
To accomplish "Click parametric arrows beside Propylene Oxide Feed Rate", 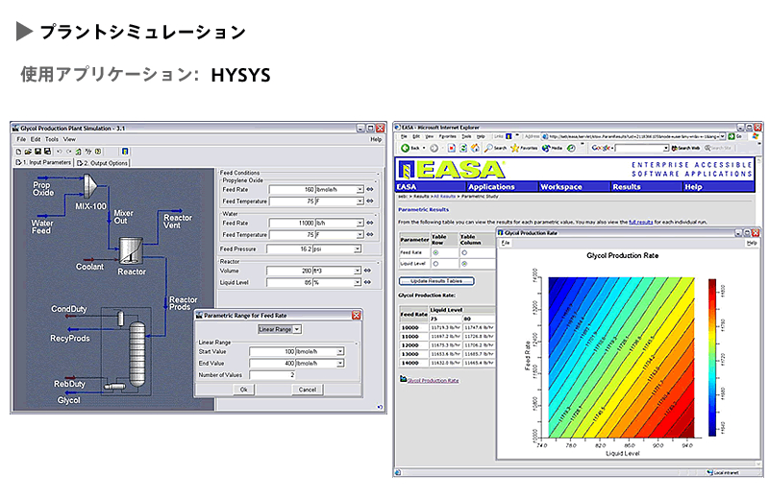I will 370,189.
